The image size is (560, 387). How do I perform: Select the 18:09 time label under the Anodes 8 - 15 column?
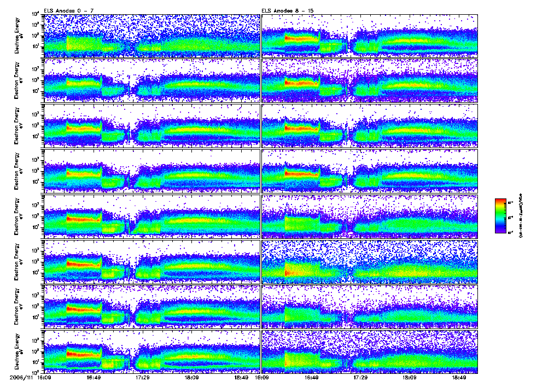tap(410, 378)
